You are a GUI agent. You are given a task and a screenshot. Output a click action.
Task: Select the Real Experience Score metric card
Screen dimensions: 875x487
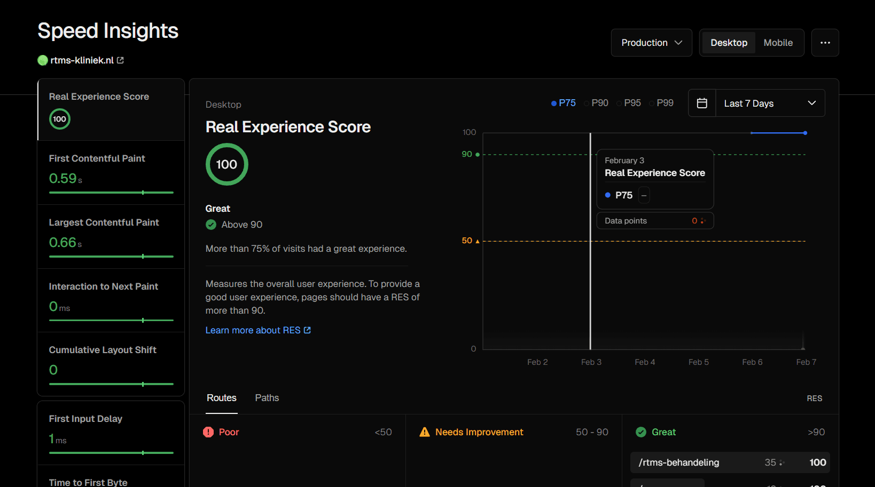tap(111, 110)
